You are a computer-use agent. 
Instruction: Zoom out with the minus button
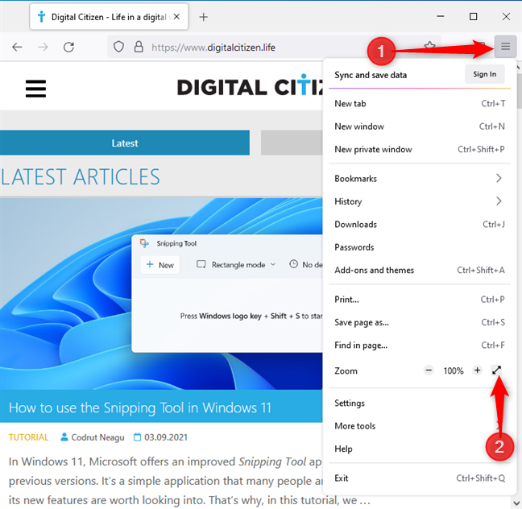tap(429, 370)
